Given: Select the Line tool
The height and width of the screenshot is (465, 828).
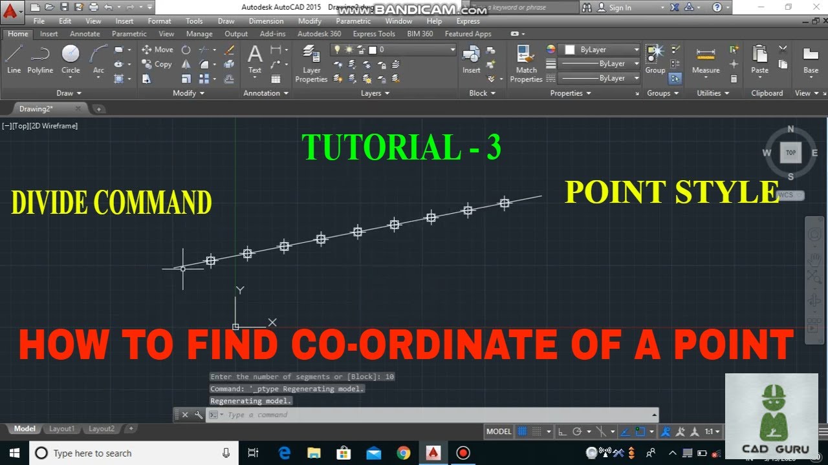Looking at the screenshot, I should [x=14, y=59].
